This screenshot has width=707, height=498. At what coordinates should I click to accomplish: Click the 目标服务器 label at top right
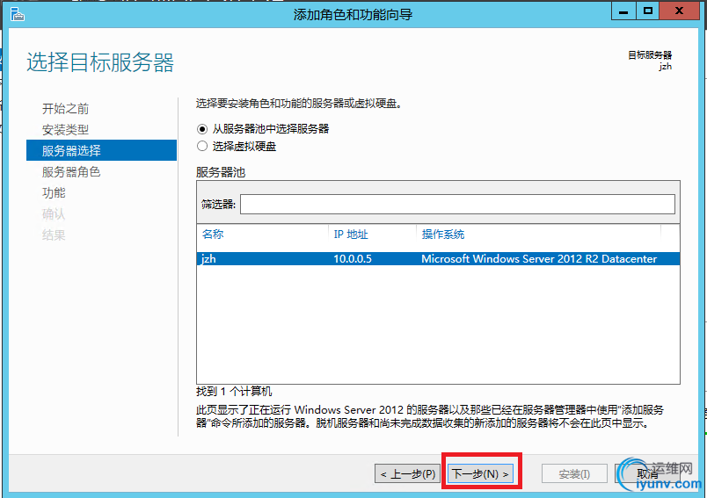click(x=650, y=55)
